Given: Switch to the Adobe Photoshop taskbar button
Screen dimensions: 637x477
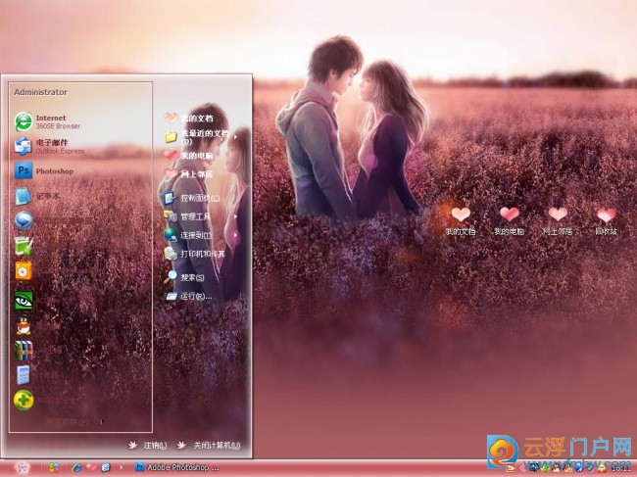Looking at the screenshot, I should coord(177,467).
